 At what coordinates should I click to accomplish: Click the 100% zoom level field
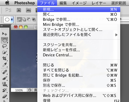[x=19, y=90]
